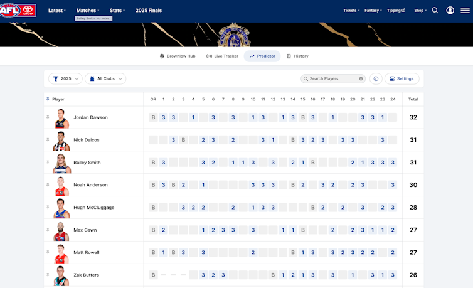This screenshot has height=288, width=473.
Task: Open the hamburger menu icon
Action: tap(465, 10)
